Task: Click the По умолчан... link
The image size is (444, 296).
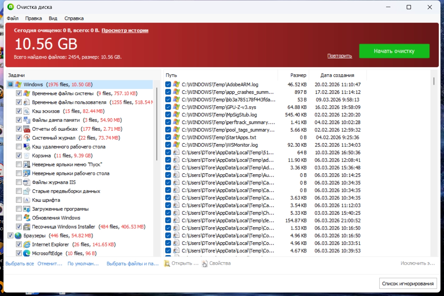Action: [83, 264]
